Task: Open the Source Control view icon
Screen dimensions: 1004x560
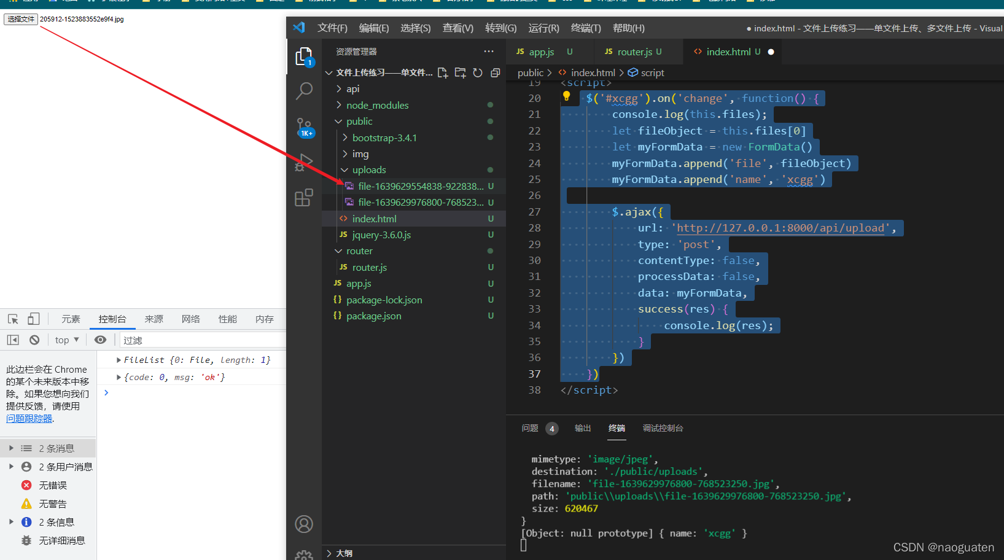Action: pos(304,127)
